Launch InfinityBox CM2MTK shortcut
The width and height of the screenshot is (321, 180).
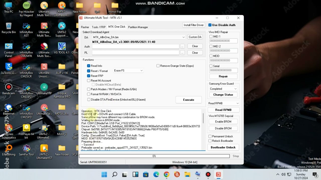[x=26, y=50]
